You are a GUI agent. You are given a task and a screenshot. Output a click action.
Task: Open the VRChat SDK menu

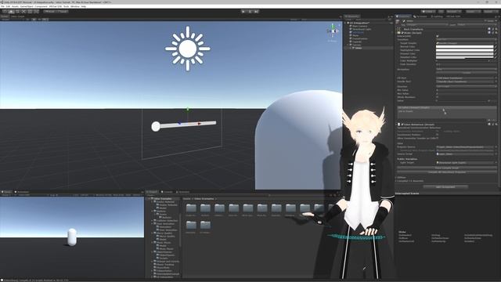click(x=56, y=6)
